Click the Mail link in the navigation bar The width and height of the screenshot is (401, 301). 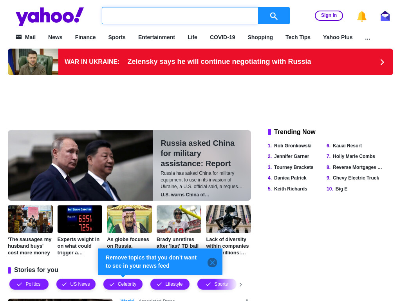(x=26, y=37)
